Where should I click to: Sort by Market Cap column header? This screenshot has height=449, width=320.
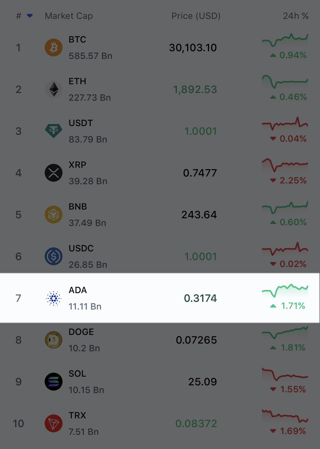pyautogui.click(x=69, y=16)
